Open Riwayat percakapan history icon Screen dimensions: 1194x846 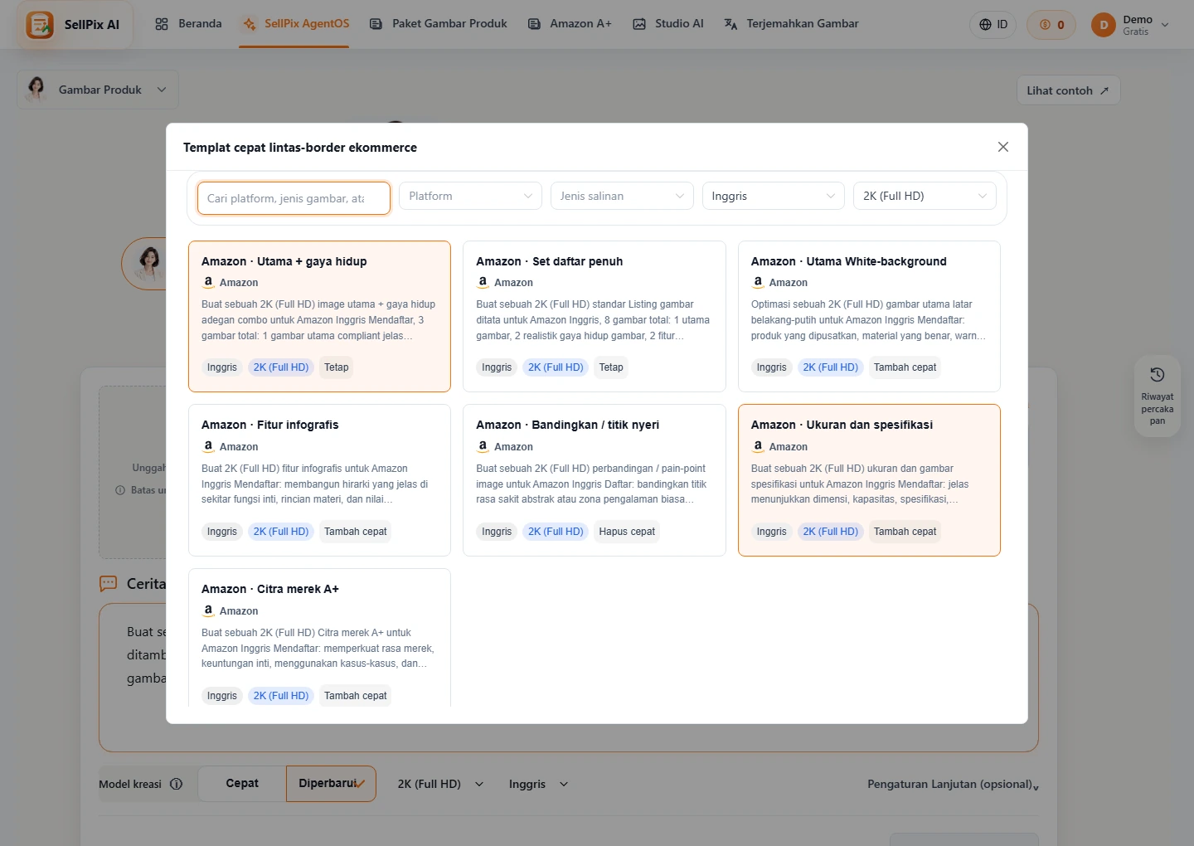click(x=1158, y=375)
